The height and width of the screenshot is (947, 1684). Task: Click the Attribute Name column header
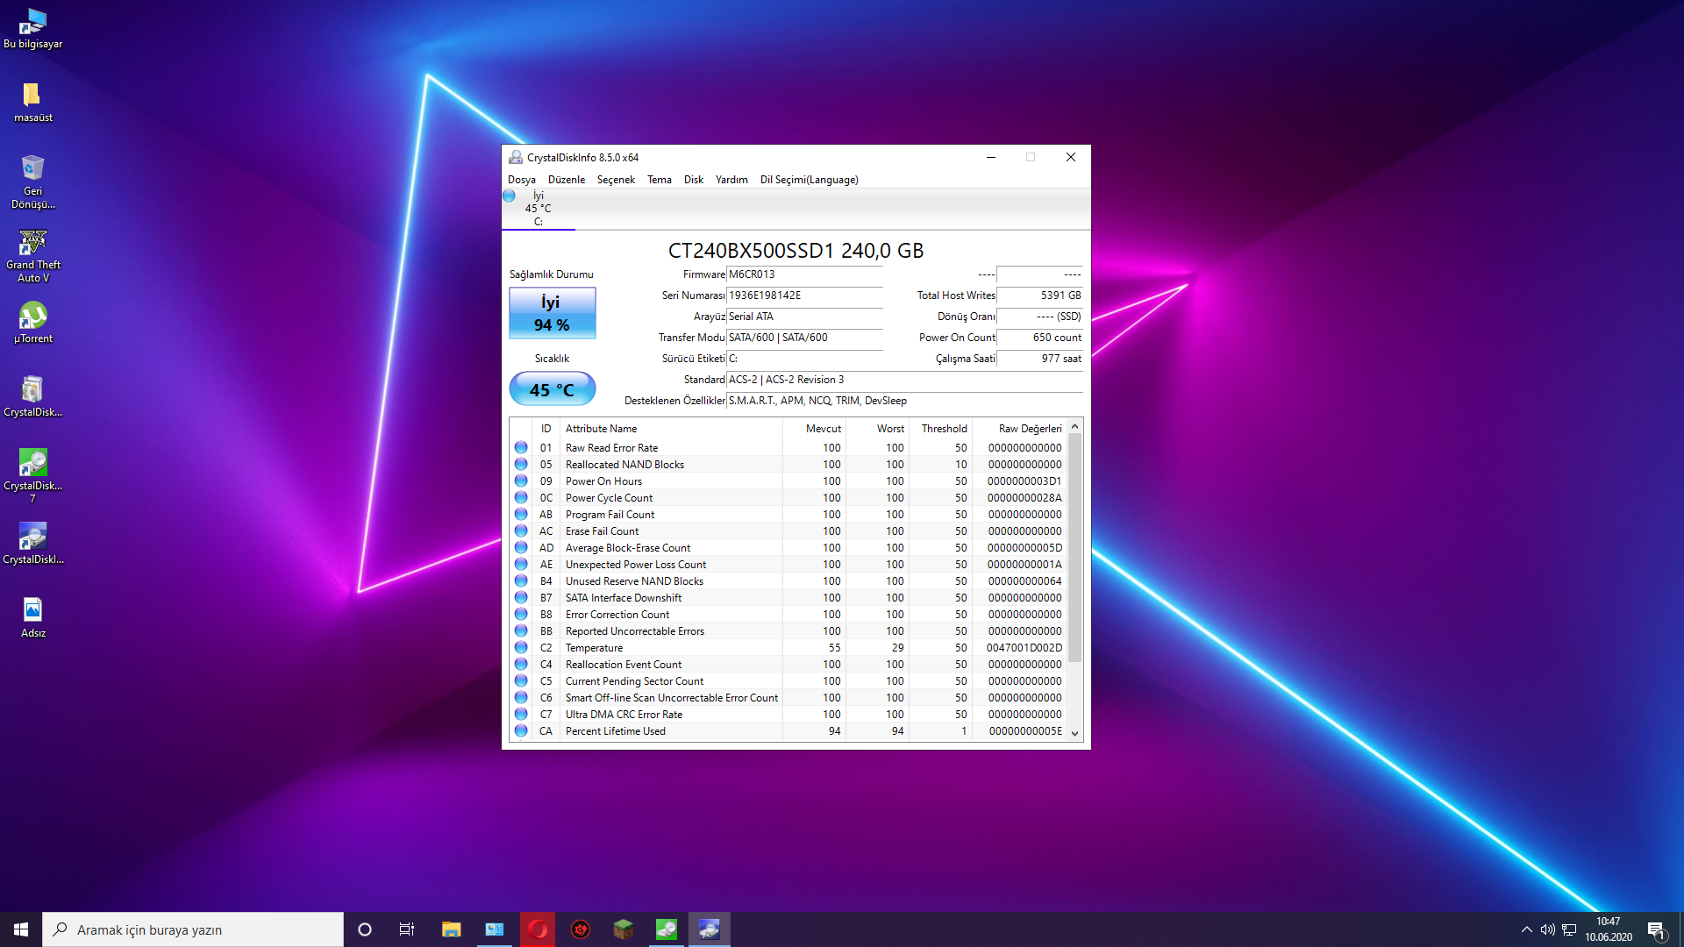coord(671,429)
